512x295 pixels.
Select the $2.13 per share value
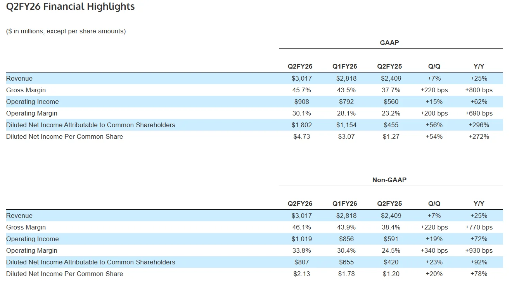[301, 274]
